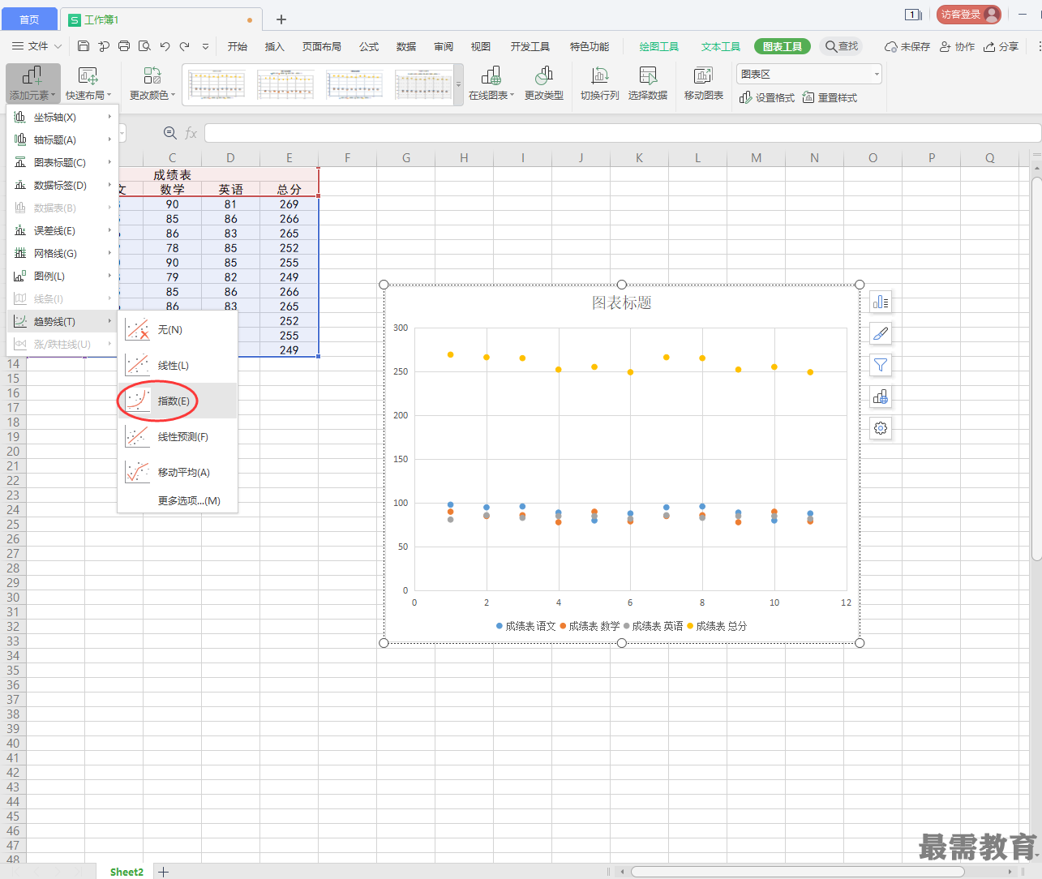
Task: Click Reset Style (重置样式)
Action: click(x=830, y=97)
